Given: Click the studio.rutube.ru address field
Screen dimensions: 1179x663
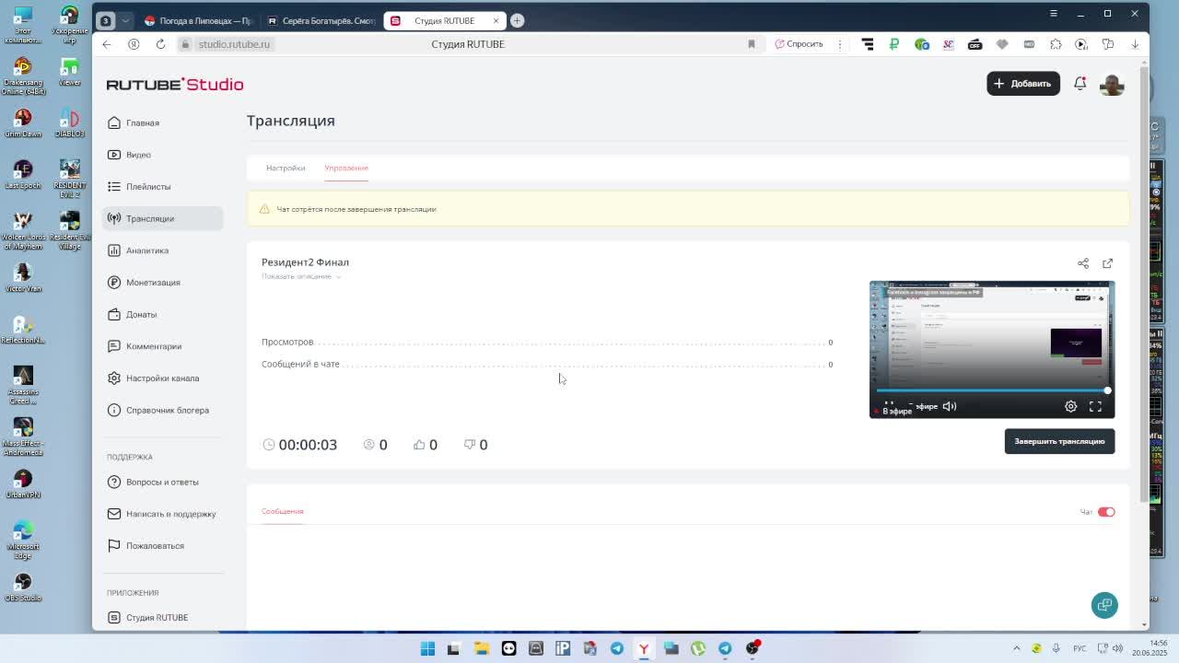Looking at the screenshot, I should [233, 44].
